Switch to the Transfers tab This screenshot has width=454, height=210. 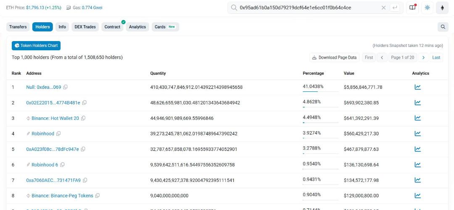coord(18,27)
